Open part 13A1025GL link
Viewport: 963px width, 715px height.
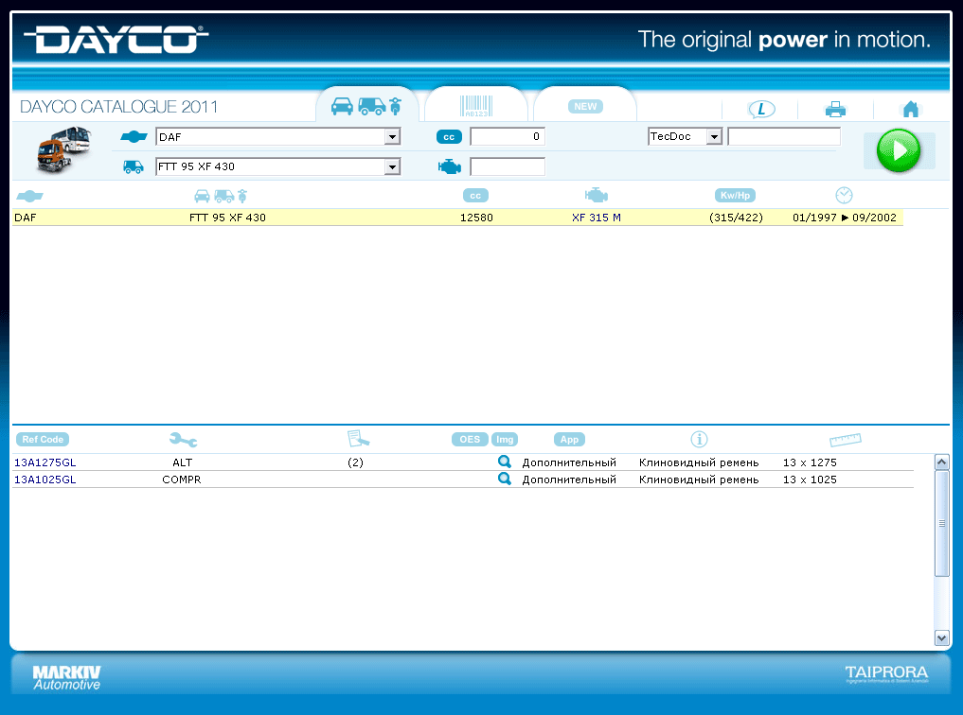point(45,480)
